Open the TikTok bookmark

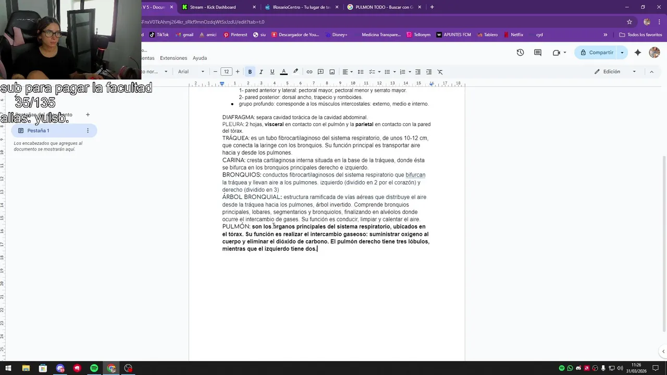pyautogui.click(x=159, y=35)
